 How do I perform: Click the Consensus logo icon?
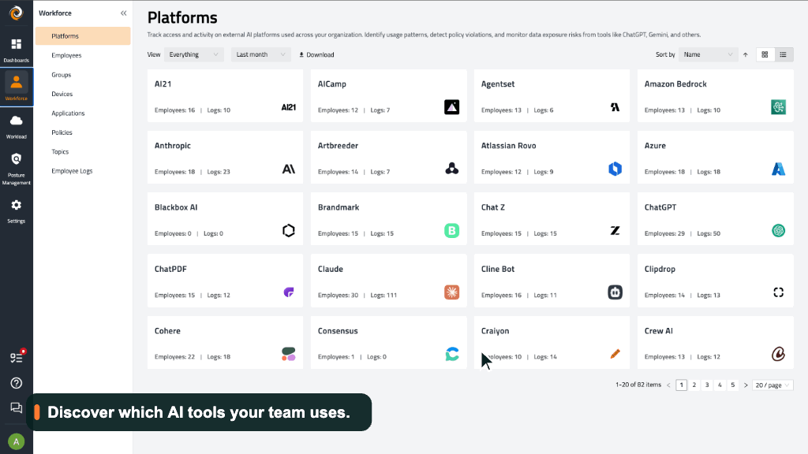[452, 354]
